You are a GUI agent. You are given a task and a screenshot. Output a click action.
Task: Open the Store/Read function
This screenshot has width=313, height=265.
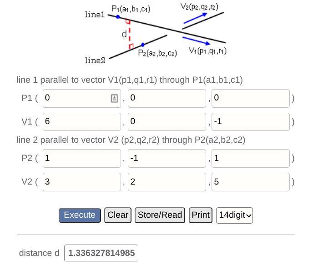tap(160, 215)
